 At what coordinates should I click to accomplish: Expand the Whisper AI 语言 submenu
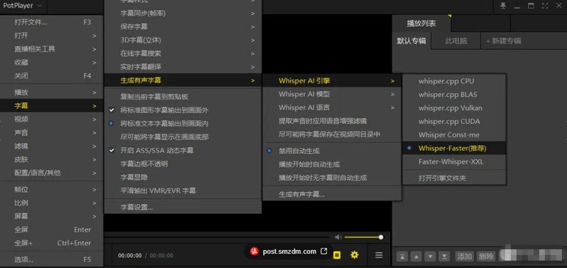coord(332,108)
